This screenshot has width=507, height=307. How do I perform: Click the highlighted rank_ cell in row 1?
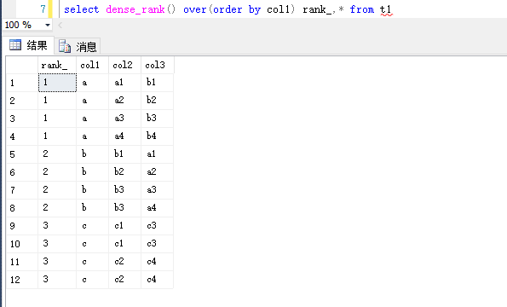(57, 83)
